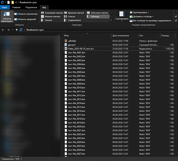Viewport: 178px width, 161px height.
Task: Select file тест-file_0013.bin
Action: 77,99
